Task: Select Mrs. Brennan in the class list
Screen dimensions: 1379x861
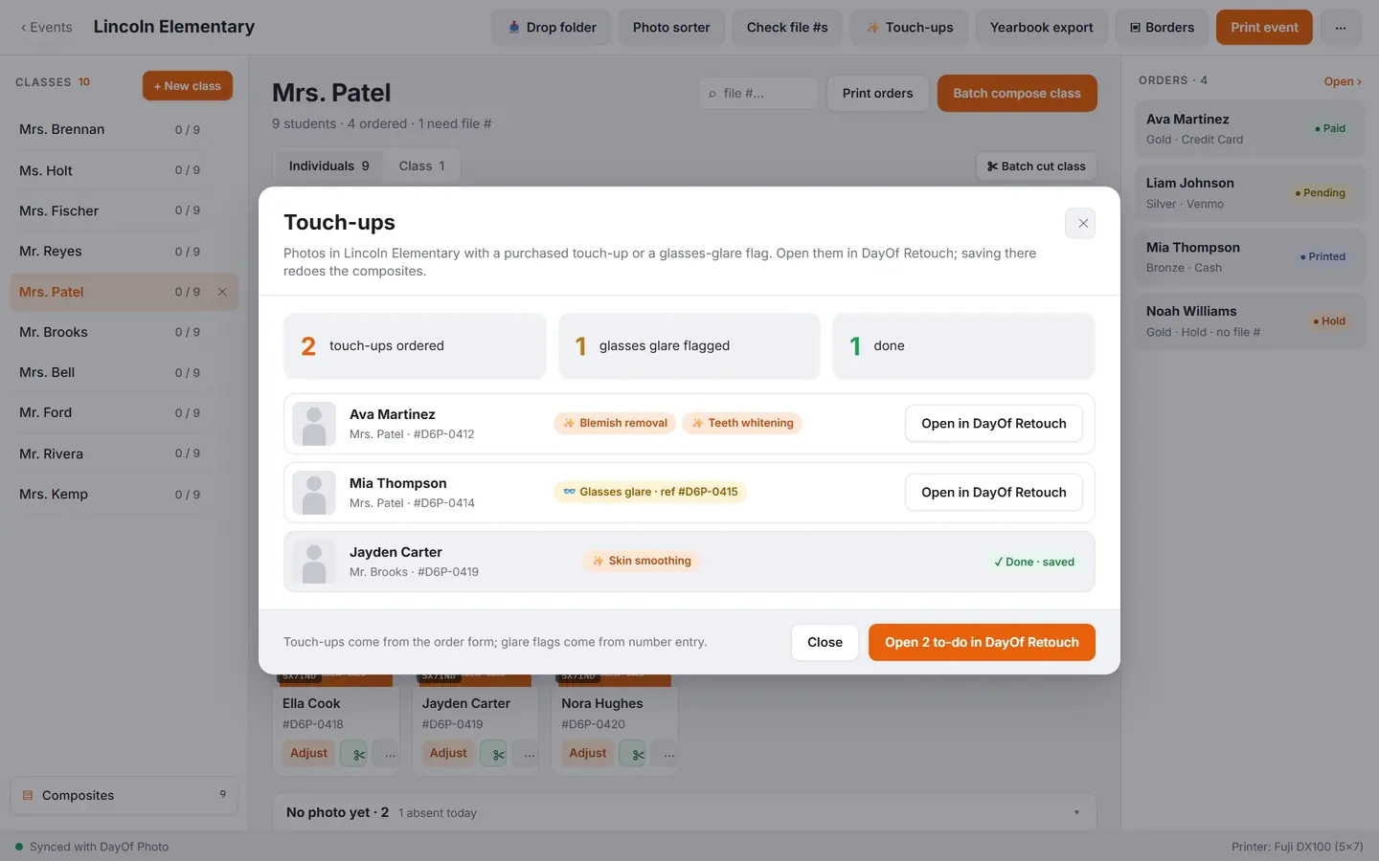Action: point(124,129)
